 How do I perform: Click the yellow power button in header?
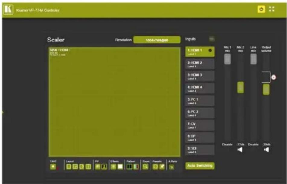[261, 9]
